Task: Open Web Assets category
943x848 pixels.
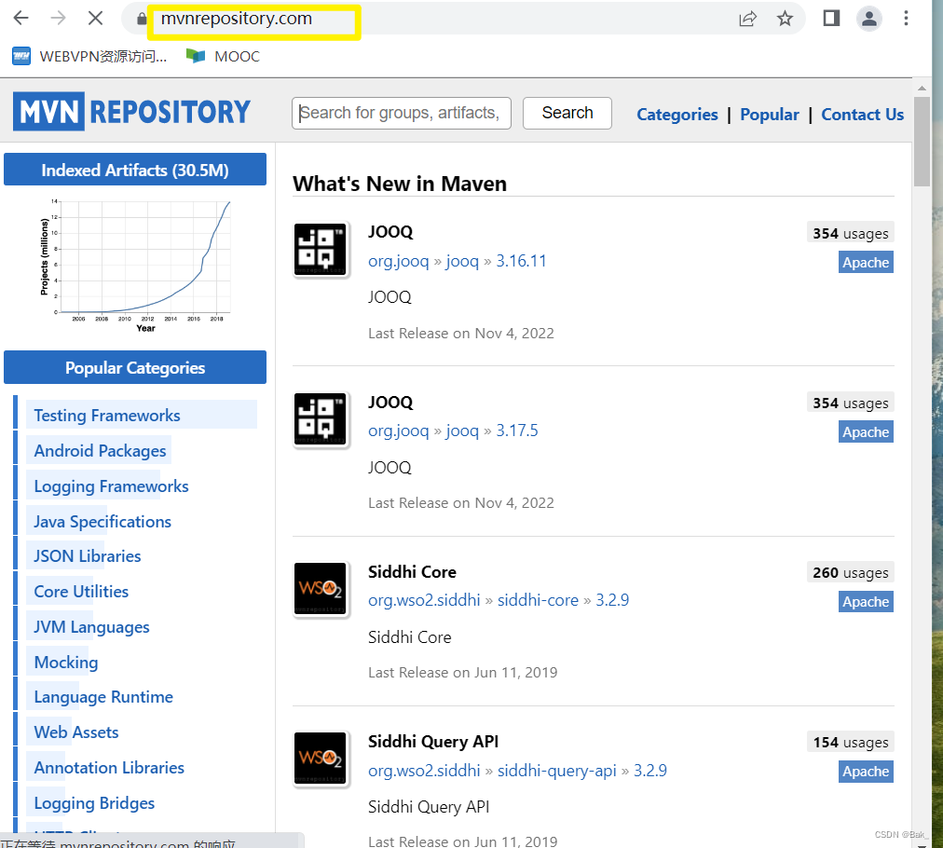Action: coord(76,732)
